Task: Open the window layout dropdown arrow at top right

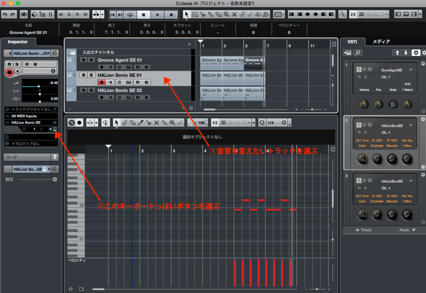Action: pos(420,15)
